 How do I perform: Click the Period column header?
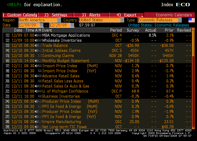(116, 30)
